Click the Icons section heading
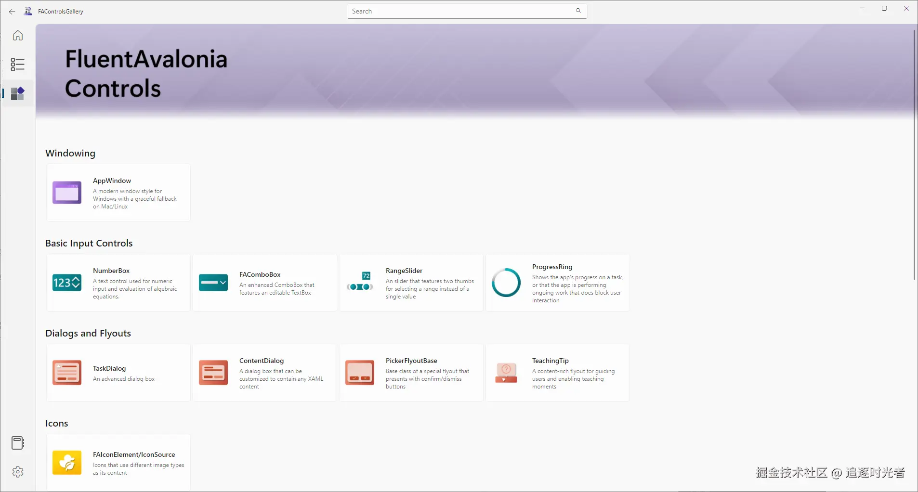Image resolution: width=918 pixels, height=492 pixels. point(57,423)
